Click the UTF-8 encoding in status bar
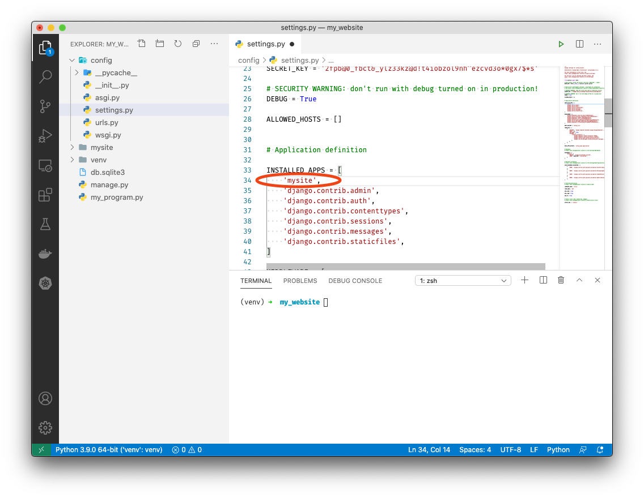The height and width of the screenshot is (498, 644). click(x=510, y=450)
